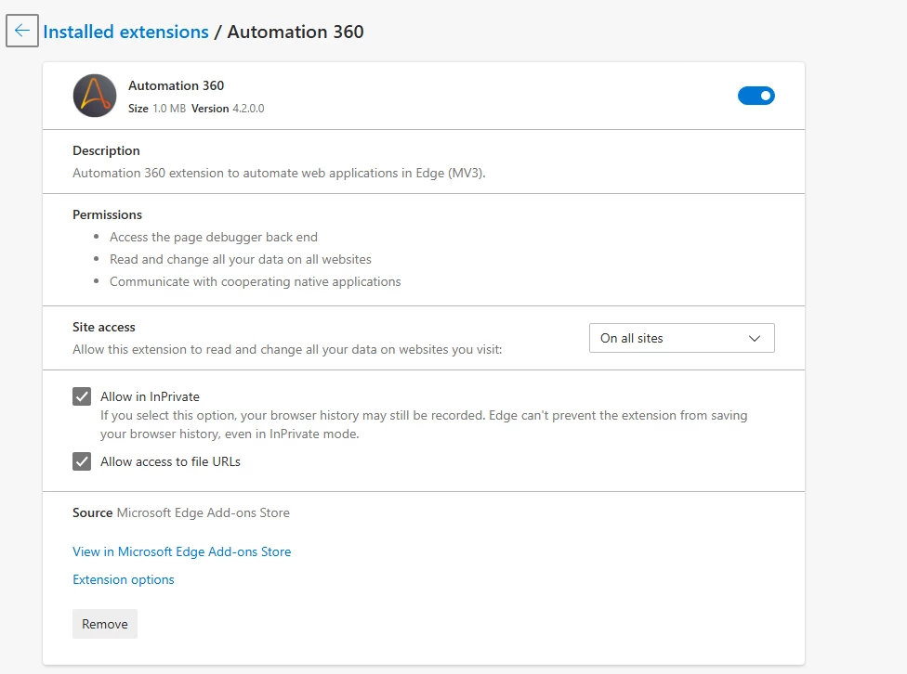907x674 pixels.
Task: Click 'Access the page debugger back end' permission
Action: point(214,237)
